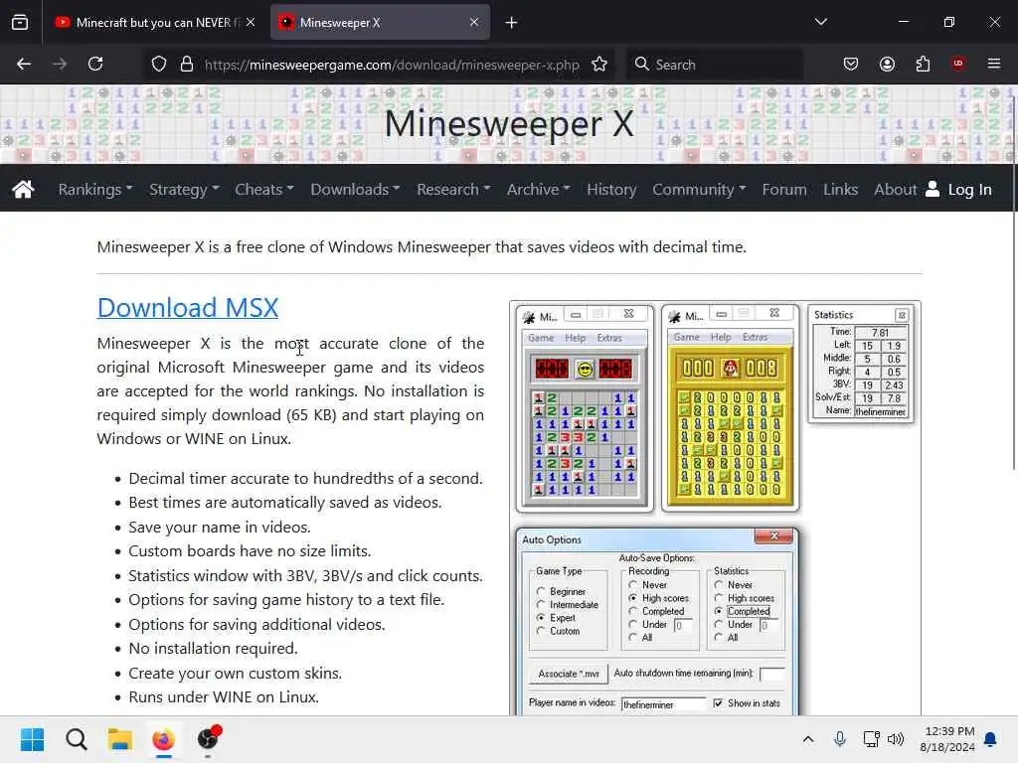Click the network tray icon
Screen dimensions: 1018x763
click(871, 739)
